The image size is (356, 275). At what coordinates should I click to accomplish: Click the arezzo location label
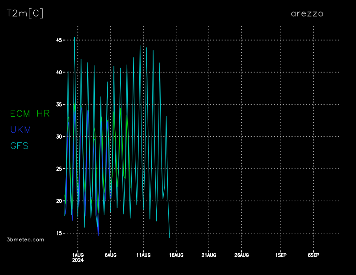pyautogui.click(x=307, y=14)
